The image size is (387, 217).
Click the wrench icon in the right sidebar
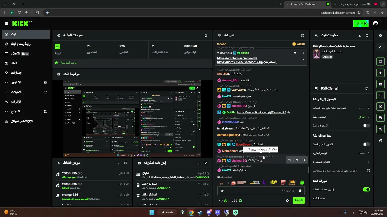coord(380,129)
